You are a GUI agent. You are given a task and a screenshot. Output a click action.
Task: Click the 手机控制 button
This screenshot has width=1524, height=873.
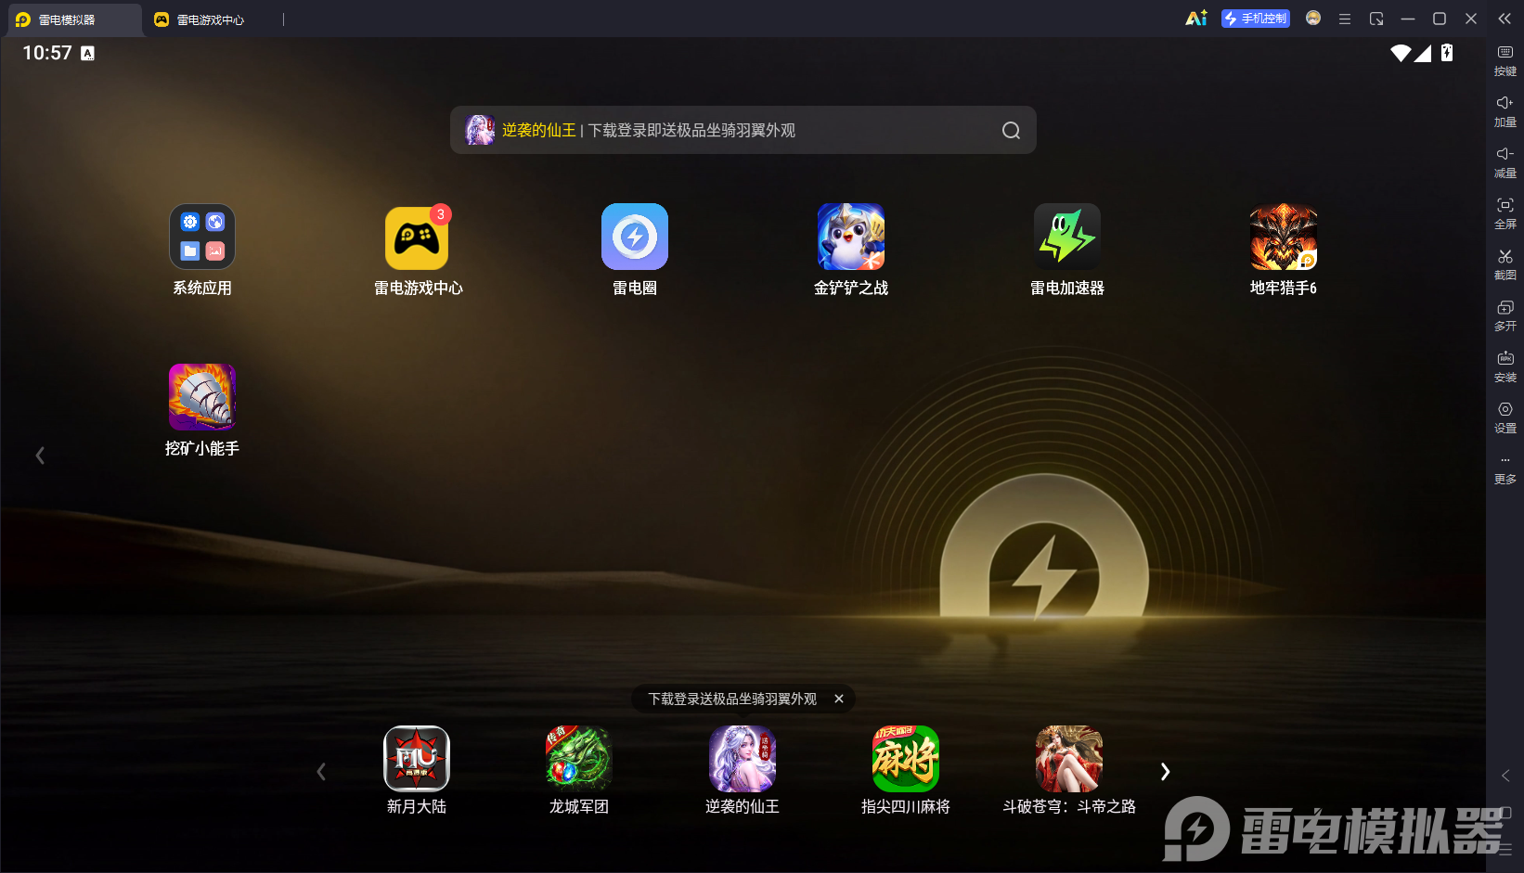(x=1256, y=19)
